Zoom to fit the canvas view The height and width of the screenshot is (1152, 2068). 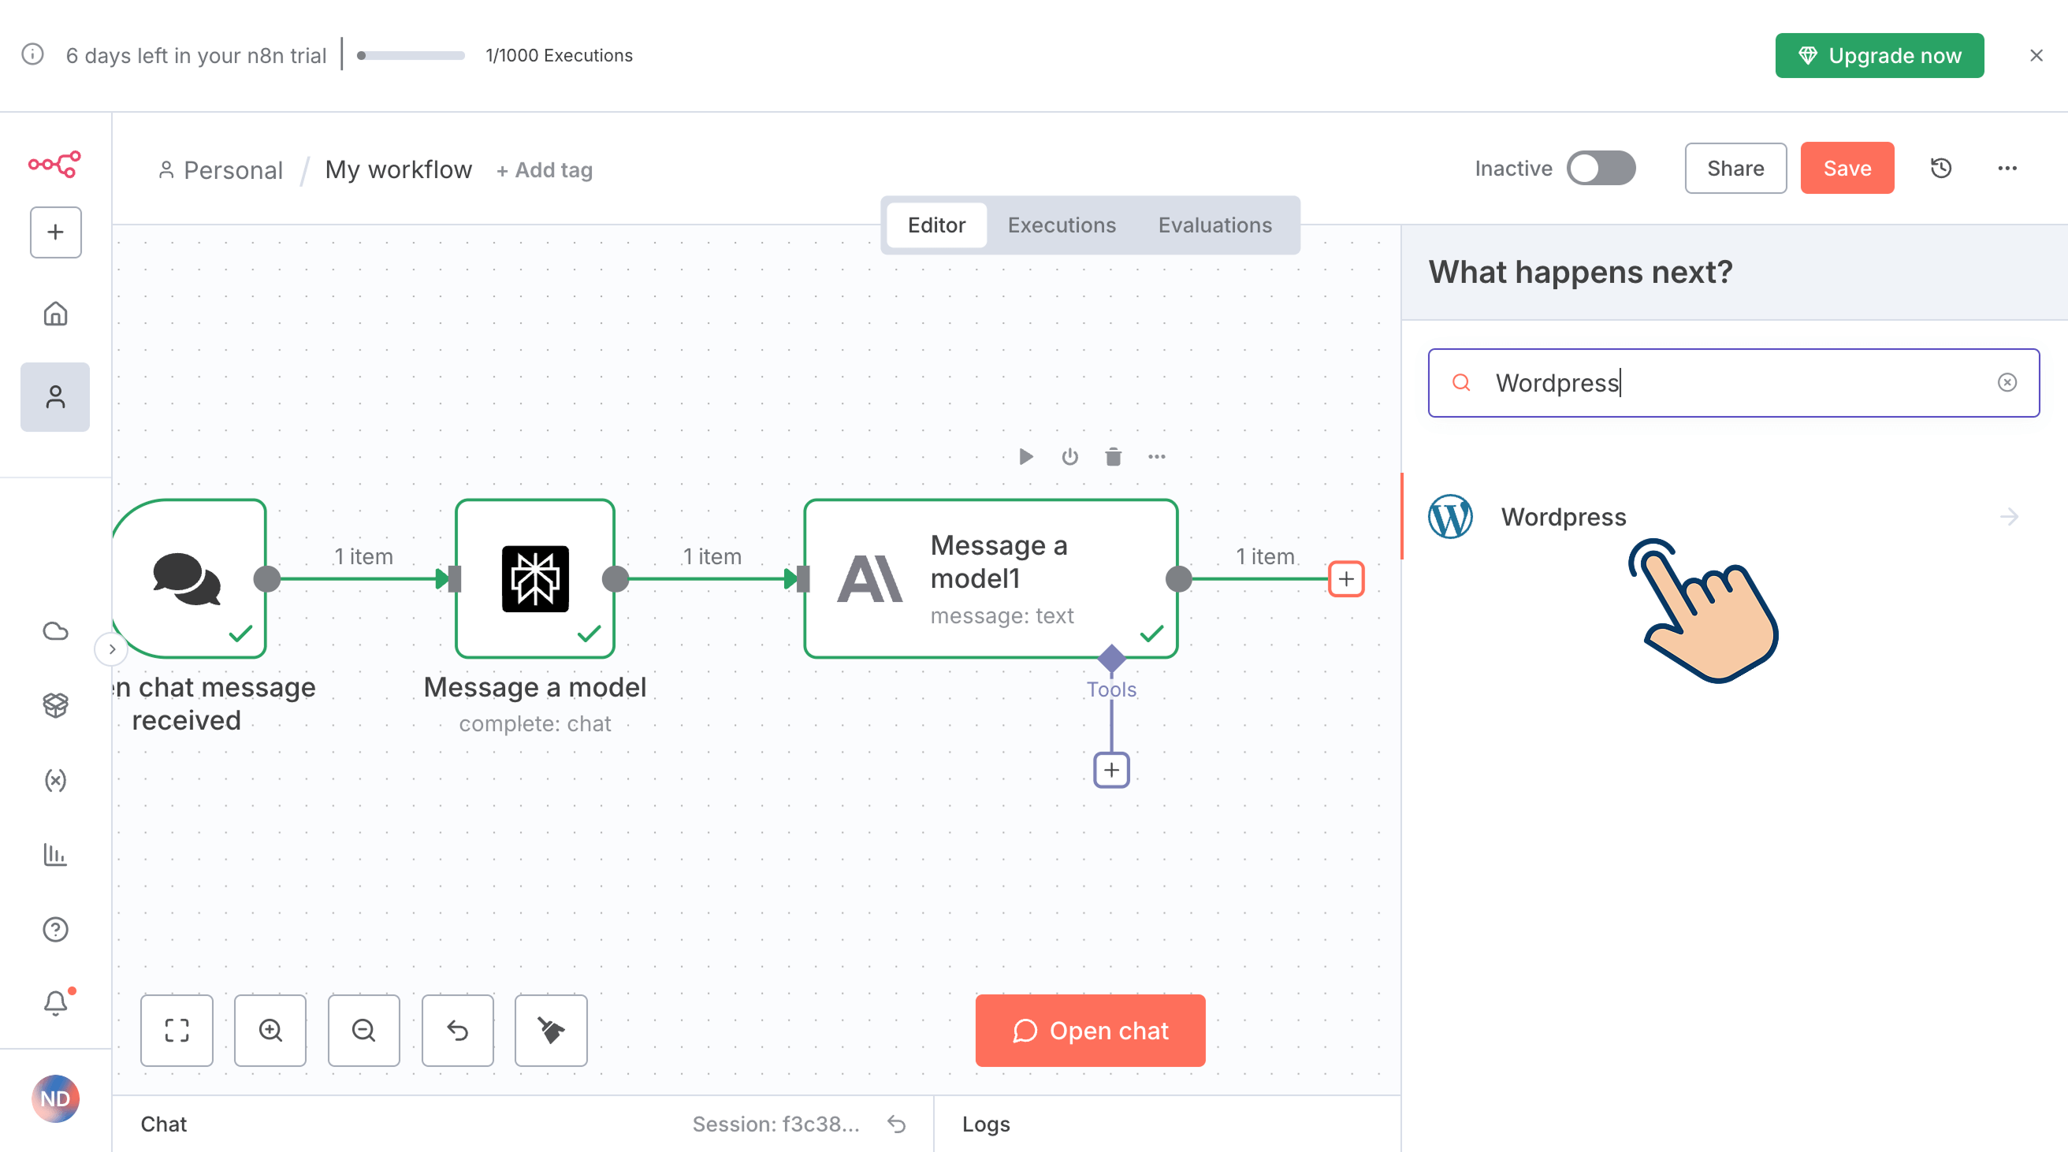click(177, 1030)
